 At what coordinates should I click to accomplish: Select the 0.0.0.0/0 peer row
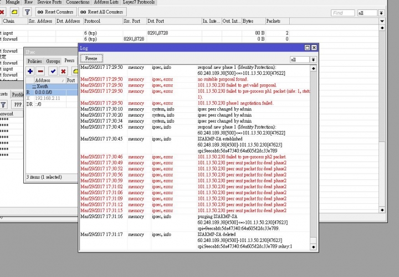52,92
